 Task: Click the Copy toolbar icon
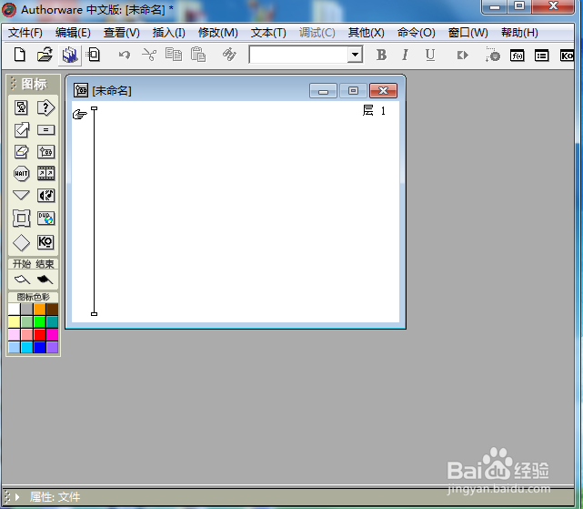(x=174, y=56)
